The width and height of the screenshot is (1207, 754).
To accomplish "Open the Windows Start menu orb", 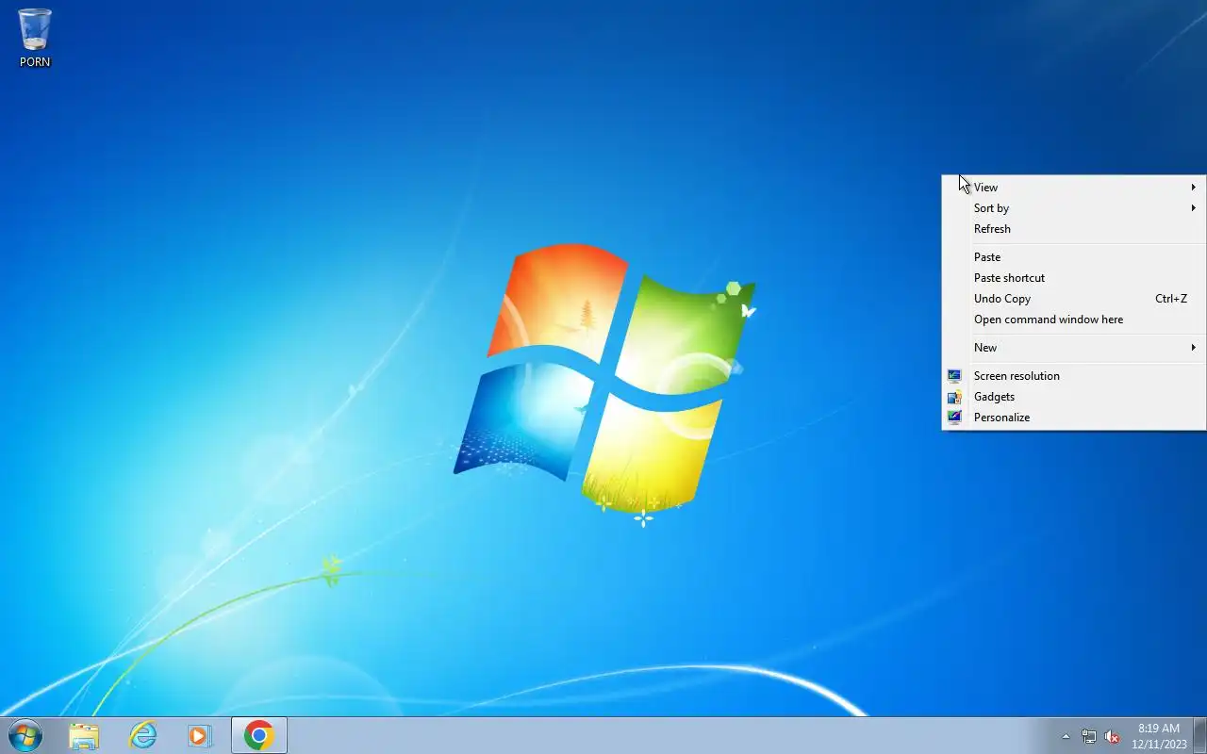I will coord(25,735).
